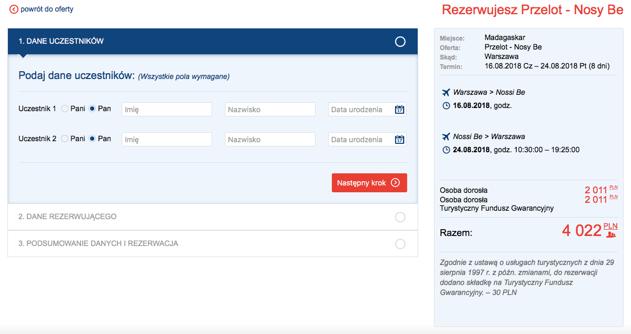Select Pani for Uczestnik 1
Image resolution: width=631 pixels, height=334 pixels.
coord(64,109)
